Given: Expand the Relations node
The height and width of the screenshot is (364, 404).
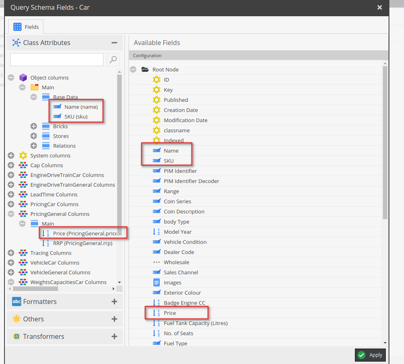Looking at the screenshot, I should click(34, 146).
